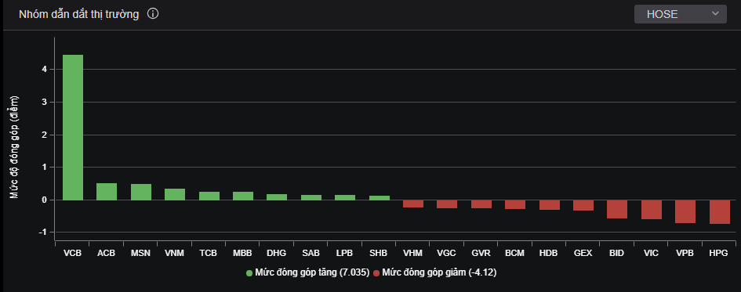Click the DHG axis label
Image resolution: width=741 pixels, height=292 pixels.
click(277, 254)
